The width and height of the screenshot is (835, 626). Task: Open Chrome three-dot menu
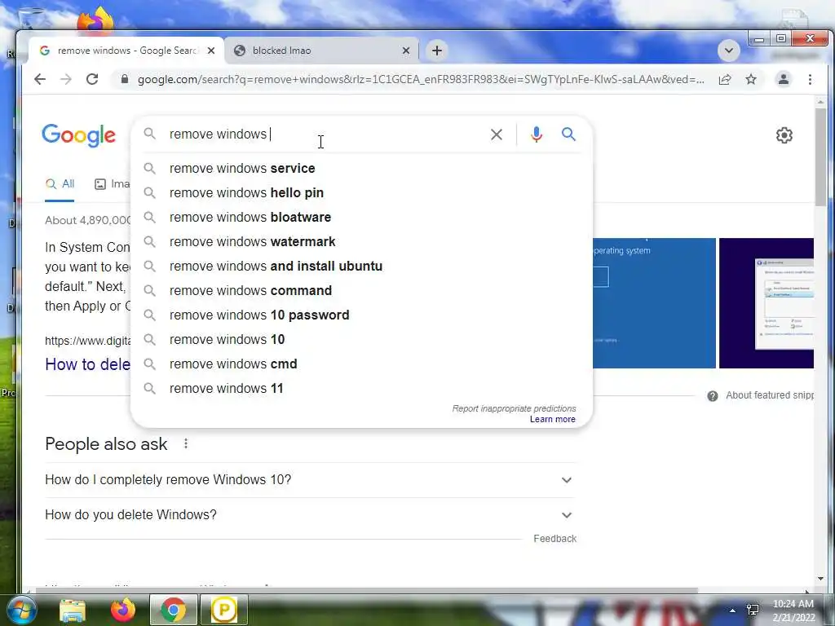coord(810,79)
